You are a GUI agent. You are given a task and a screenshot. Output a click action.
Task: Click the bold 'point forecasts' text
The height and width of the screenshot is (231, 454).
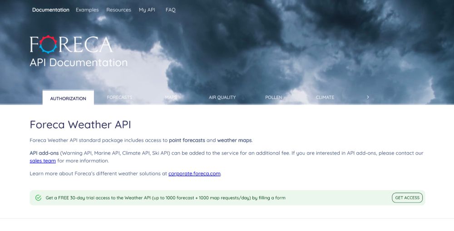pyautogui.click(x=187, y=140)
